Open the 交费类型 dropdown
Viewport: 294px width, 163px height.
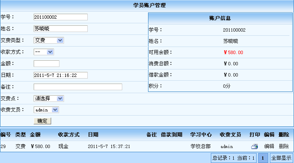[x=49, y=40]
